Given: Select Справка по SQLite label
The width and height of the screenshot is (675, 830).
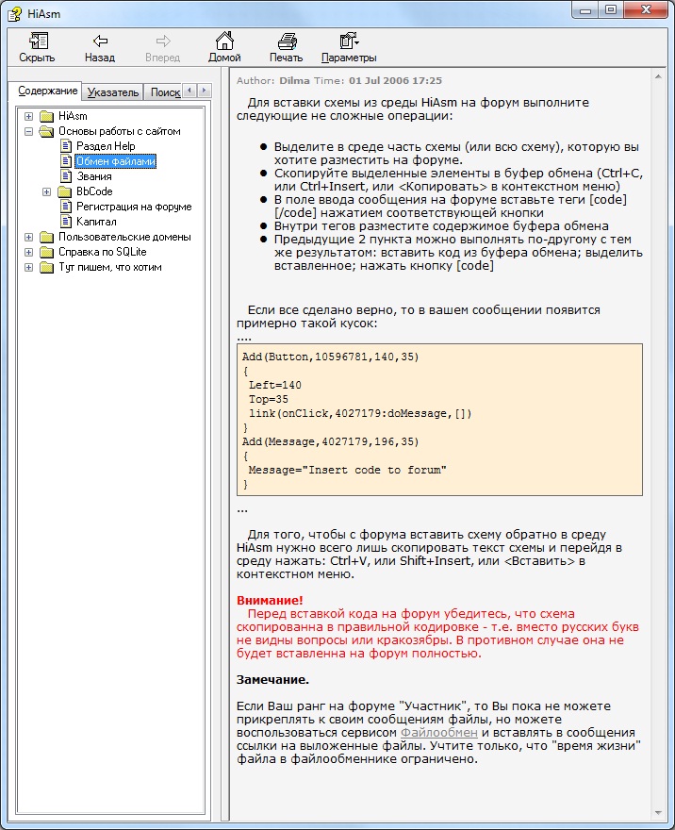Looking at the screenshot, I should coord(102,253).
